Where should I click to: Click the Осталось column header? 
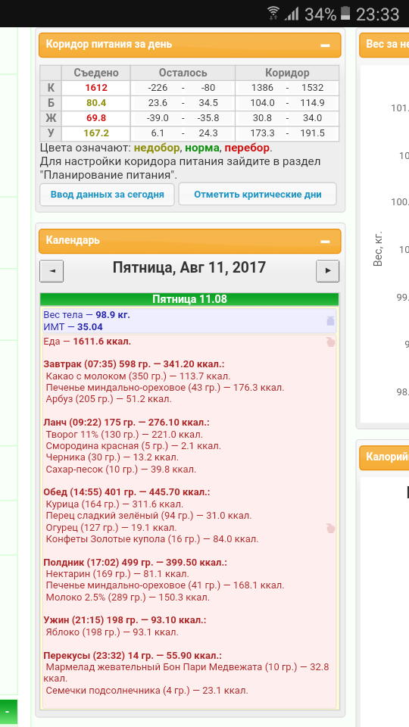183,73
